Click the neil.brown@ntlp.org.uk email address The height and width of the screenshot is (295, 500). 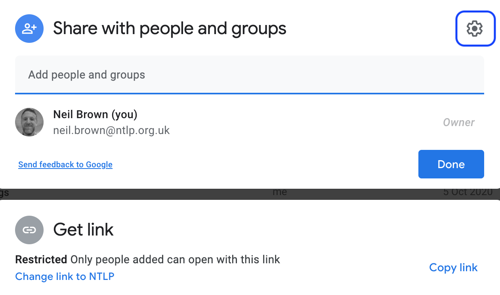pyautogui.click(x=111, y=130)
